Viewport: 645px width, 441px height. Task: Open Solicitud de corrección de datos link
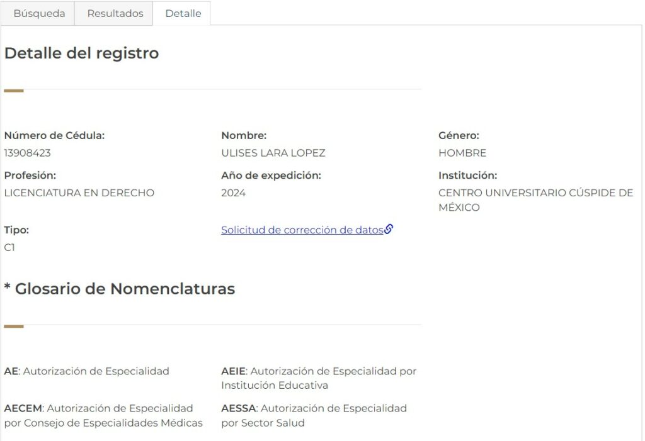tap(302, 230)
